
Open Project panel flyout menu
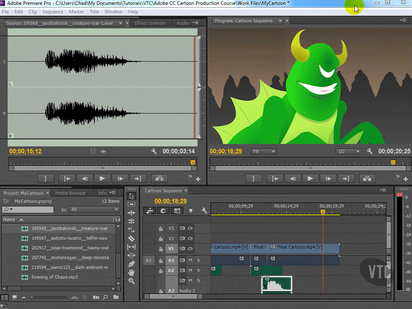coord(113,193)
